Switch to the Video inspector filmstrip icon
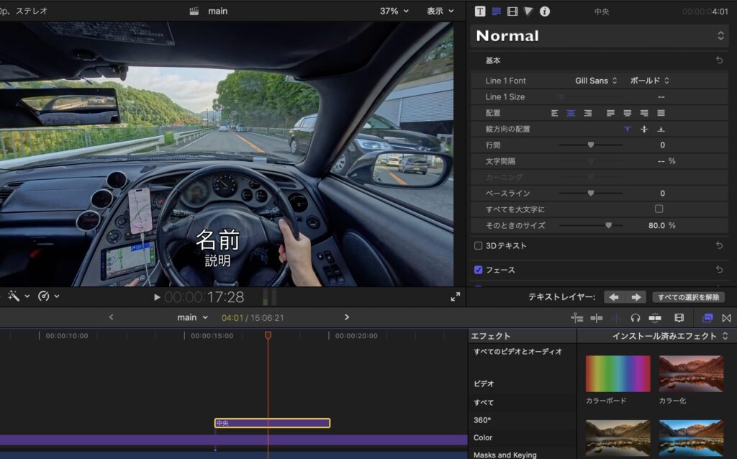Viewport: 737px width, 459px height. (512, 11)
